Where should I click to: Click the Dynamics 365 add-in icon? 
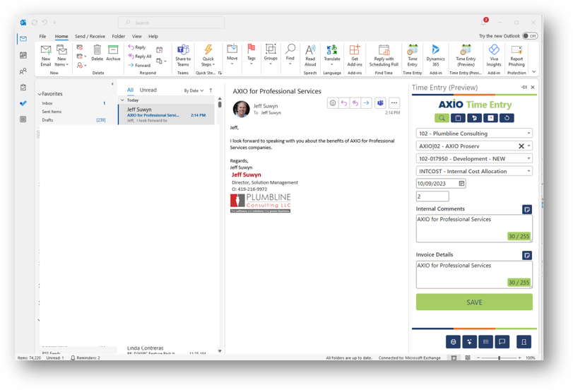click(x=436, y=56)
